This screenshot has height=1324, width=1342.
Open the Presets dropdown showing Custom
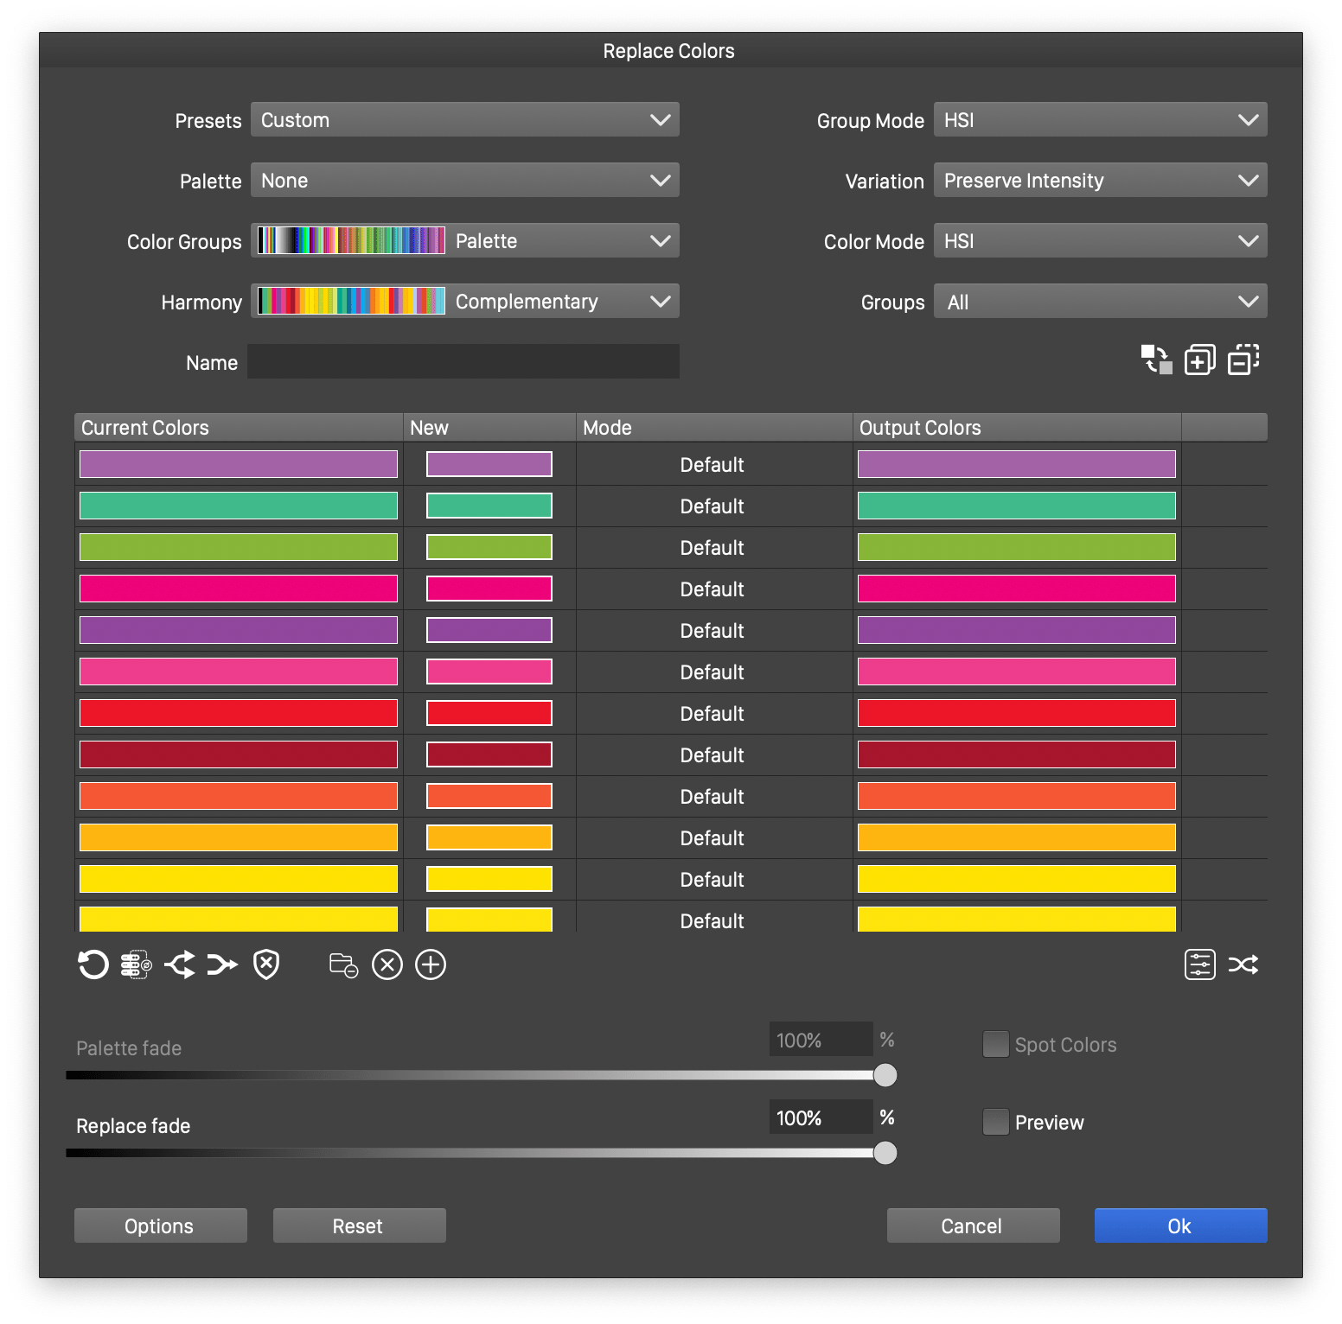point(464,119)
